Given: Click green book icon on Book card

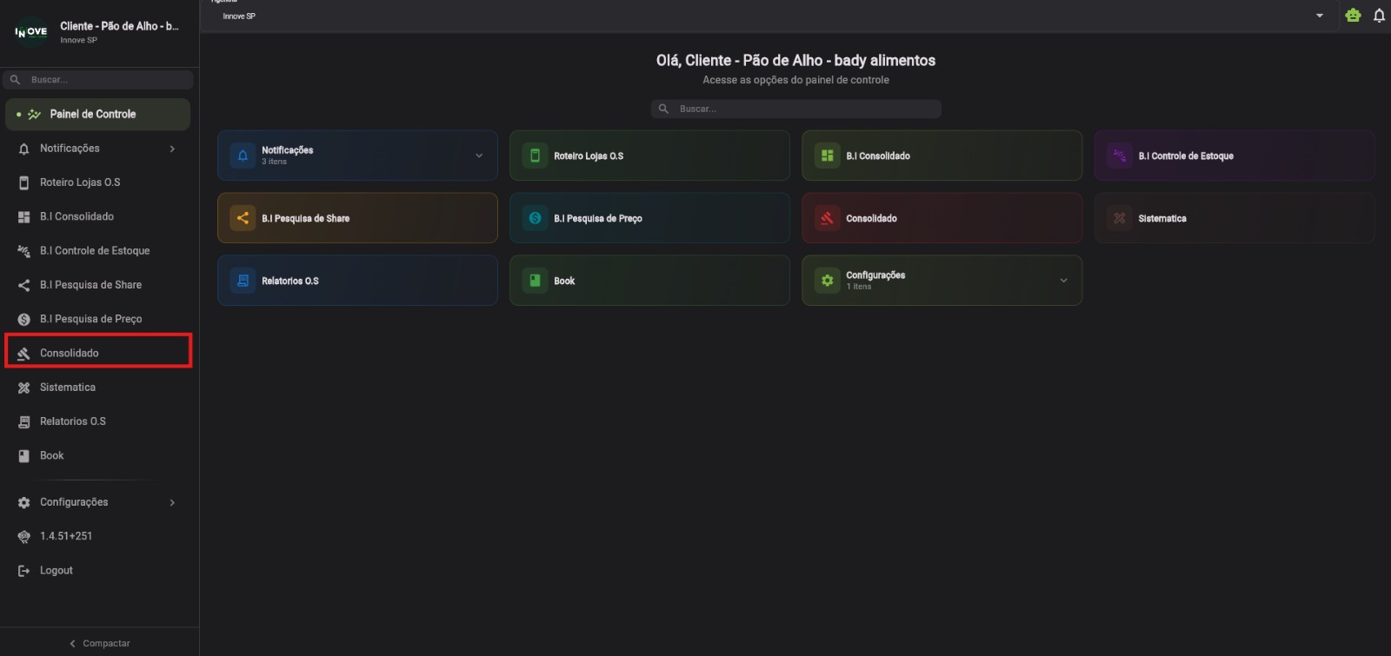Looking at the screenshot, I should coord(535,281).
